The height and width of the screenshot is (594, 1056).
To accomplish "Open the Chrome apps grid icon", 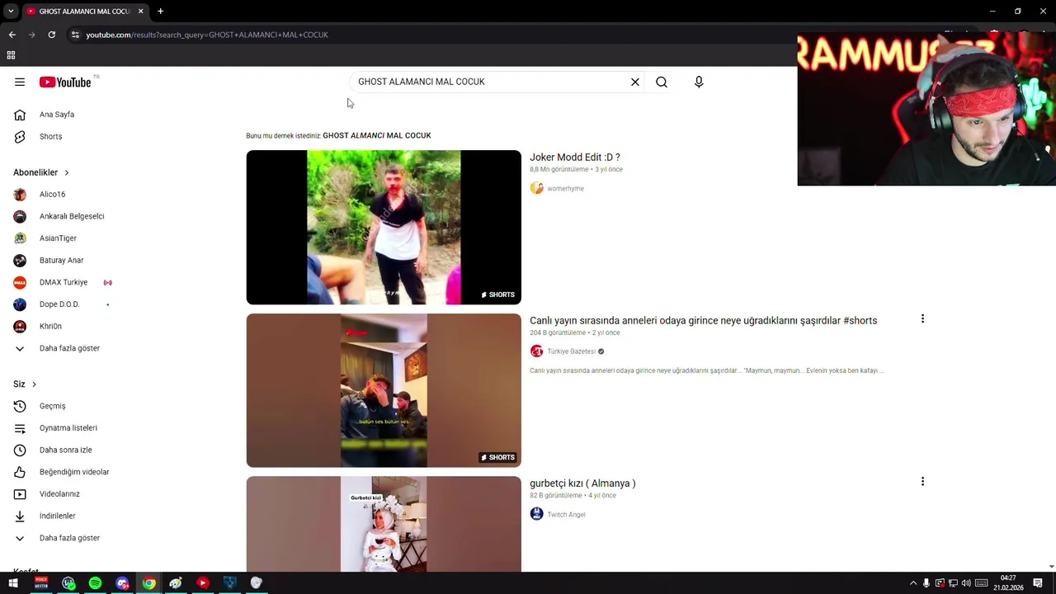I will pos(11,55).
